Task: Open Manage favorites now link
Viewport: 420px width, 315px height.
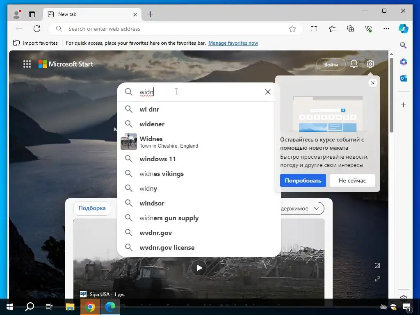Action: coord(233,43)
